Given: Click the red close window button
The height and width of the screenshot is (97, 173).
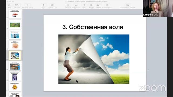Looking at the screenshot, I should click(x=8, y=1).
